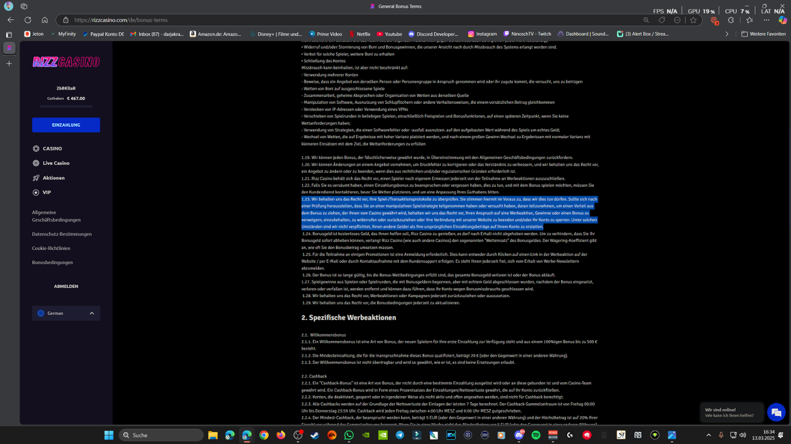Viewport: 791px width, 444px height.
Task: Open the Weitere Favoriten folder
Action: (x=763, y=34)
